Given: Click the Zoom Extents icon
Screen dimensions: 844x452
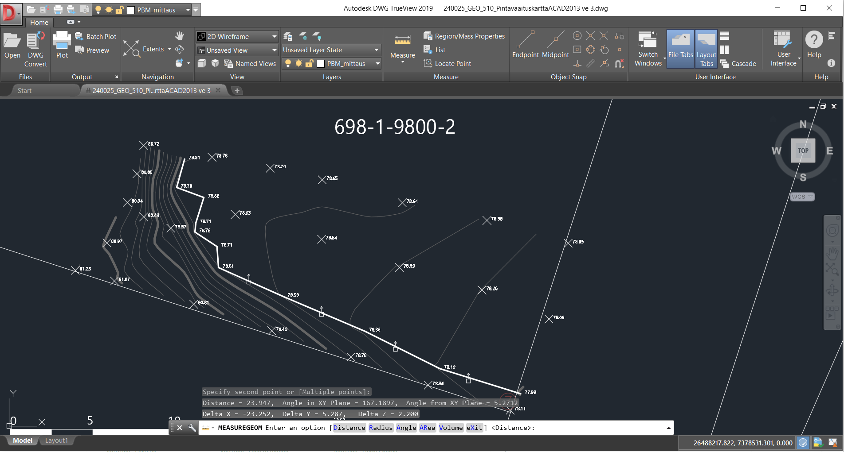Looking at the screenshot, I should pos(132,49).
